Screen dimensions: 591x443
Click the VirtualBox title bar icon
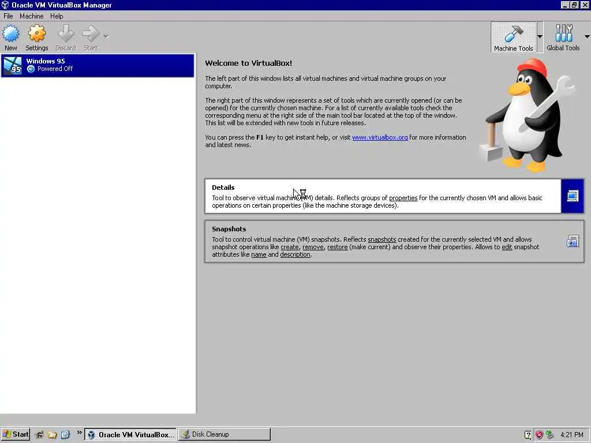click(5, 5)
